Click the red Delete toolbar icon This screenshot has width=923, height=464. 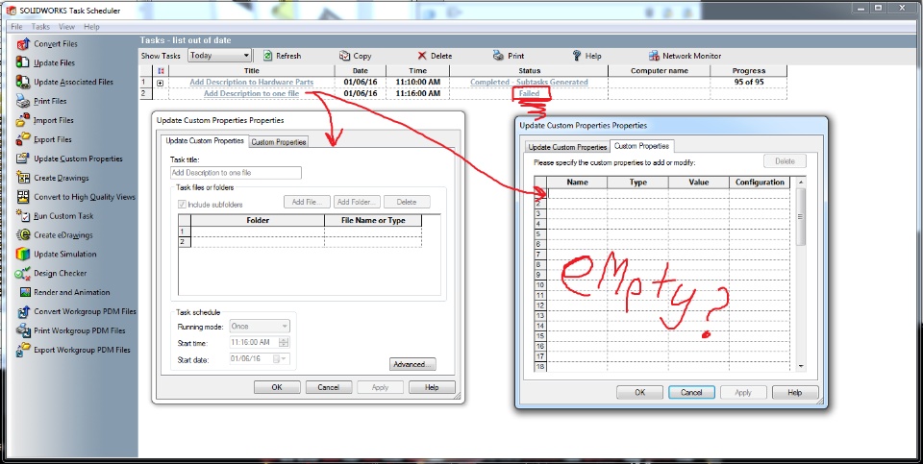click(x=422, y=56)
